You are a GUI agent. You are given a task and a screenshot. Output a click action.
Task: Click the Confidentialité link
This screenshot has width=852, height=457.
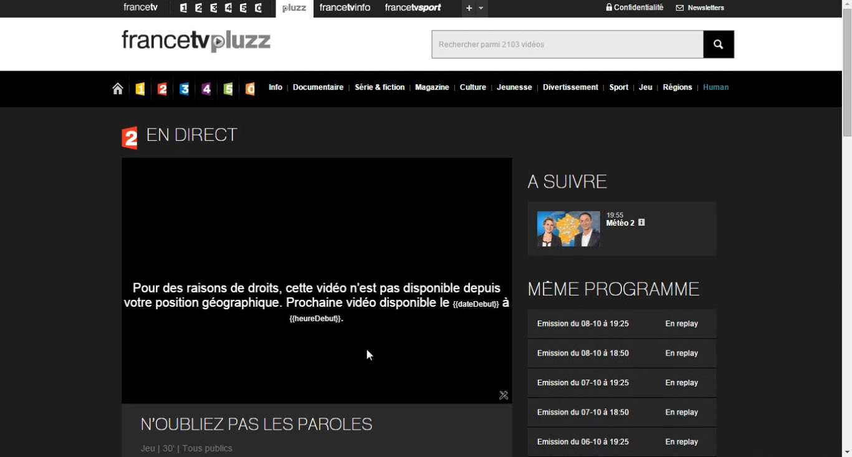tap(634, 8)
